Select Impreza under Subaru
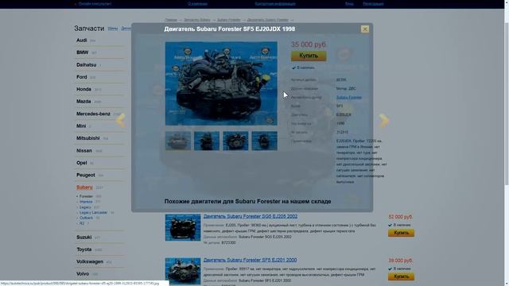This screenshot has height=286, width=509. [x=86, y=202]
